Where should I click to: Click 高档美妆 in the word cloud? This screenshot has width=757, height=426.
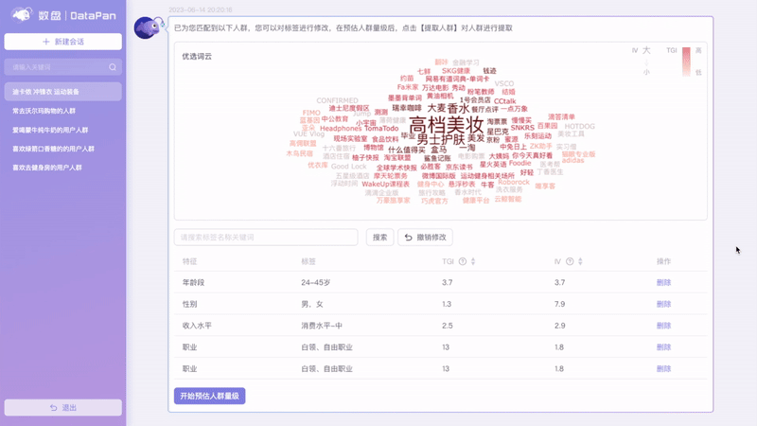446,125
